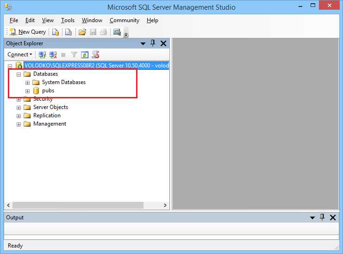The height and width of the screenshot is (254, 343).
Task: Click the Refresh icon in Object Explorer
Action: (85, 55)
